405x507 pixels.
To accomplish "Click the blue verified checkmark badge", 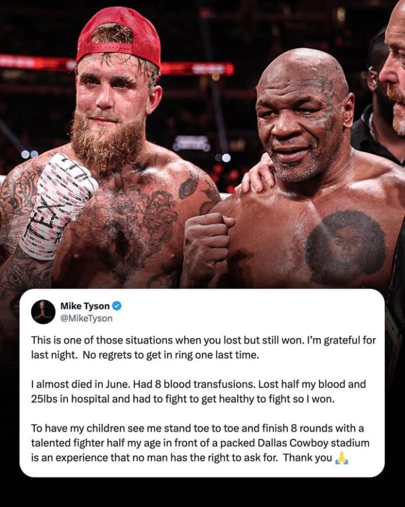I will click(116, 306).
